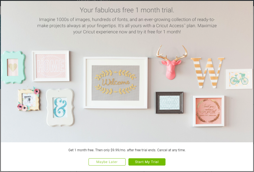Select the gold striped letter W
The width and height of the screenshot is (254, 172).
click(208, 73)
